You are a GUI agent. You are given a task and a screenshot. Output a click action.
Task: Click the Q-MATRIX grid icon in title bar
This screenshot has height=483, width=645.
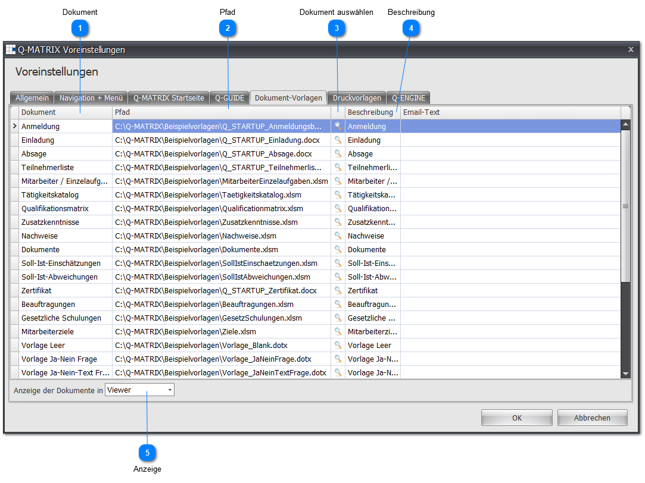click(x=11, y=50)
